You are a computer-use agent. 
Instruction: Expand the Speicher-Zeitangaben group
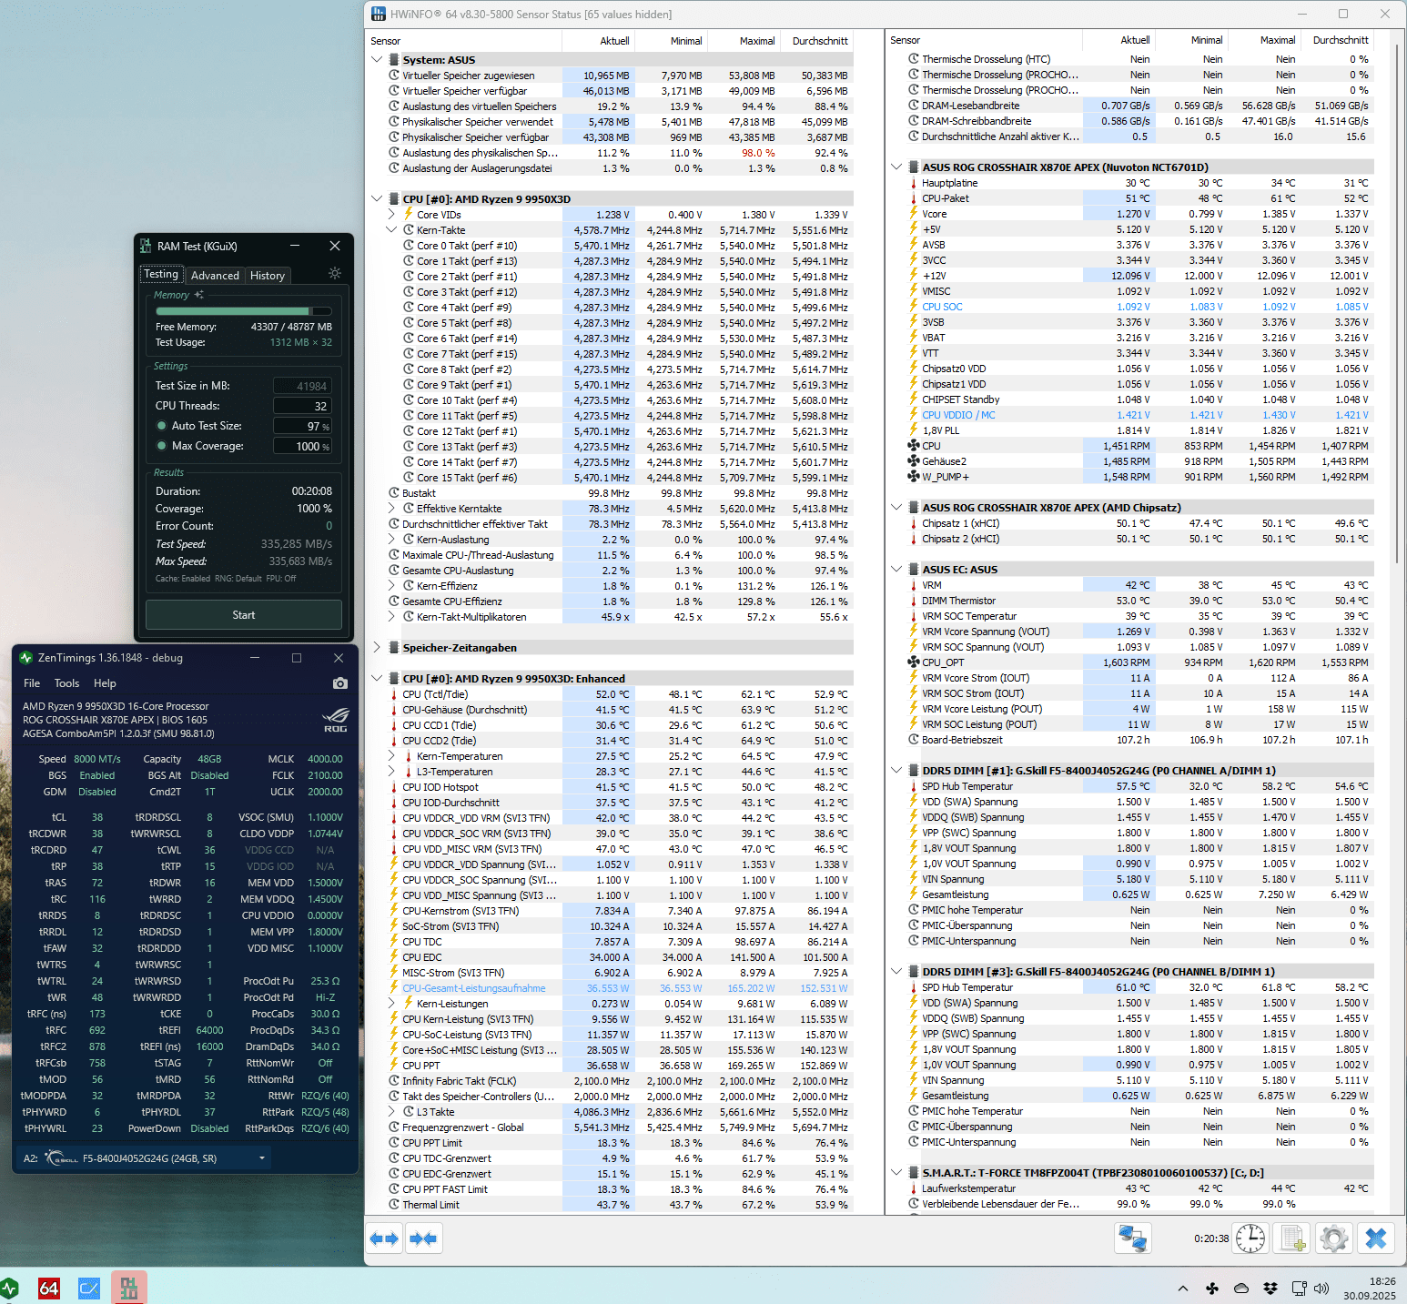[x=377, y=648]
